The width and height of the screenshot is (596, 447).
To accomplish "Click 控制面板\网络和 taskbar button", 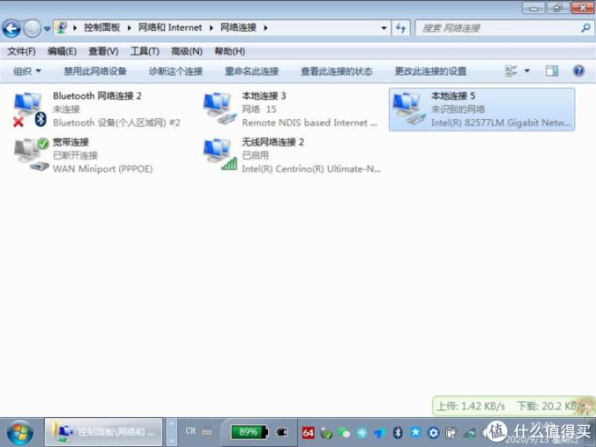I will 103,432.
